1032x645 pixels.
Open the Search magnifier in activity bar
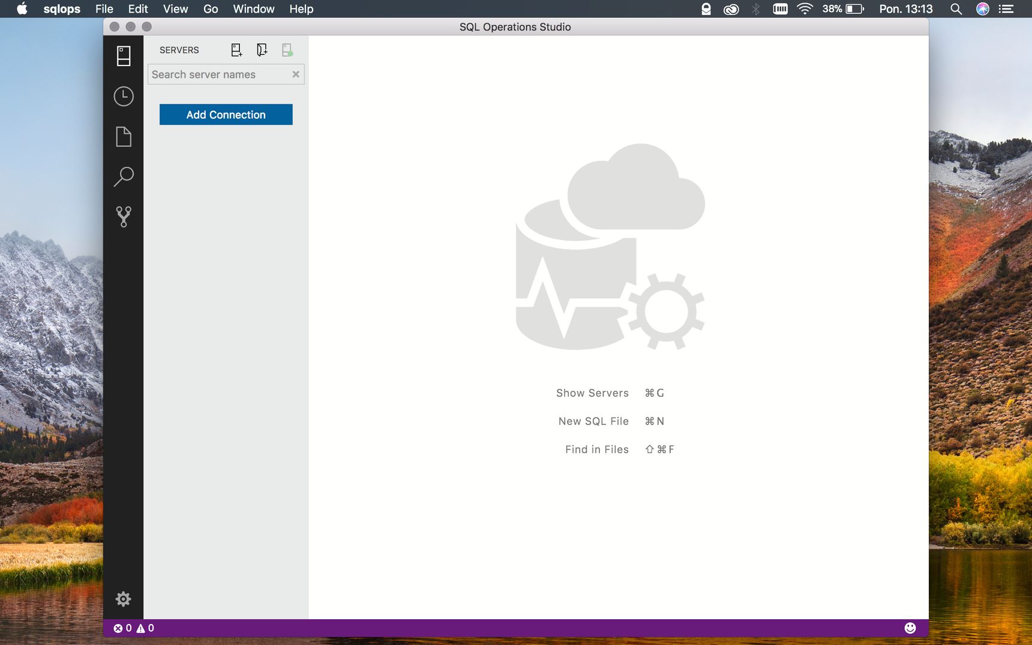[x=124, y=176]
